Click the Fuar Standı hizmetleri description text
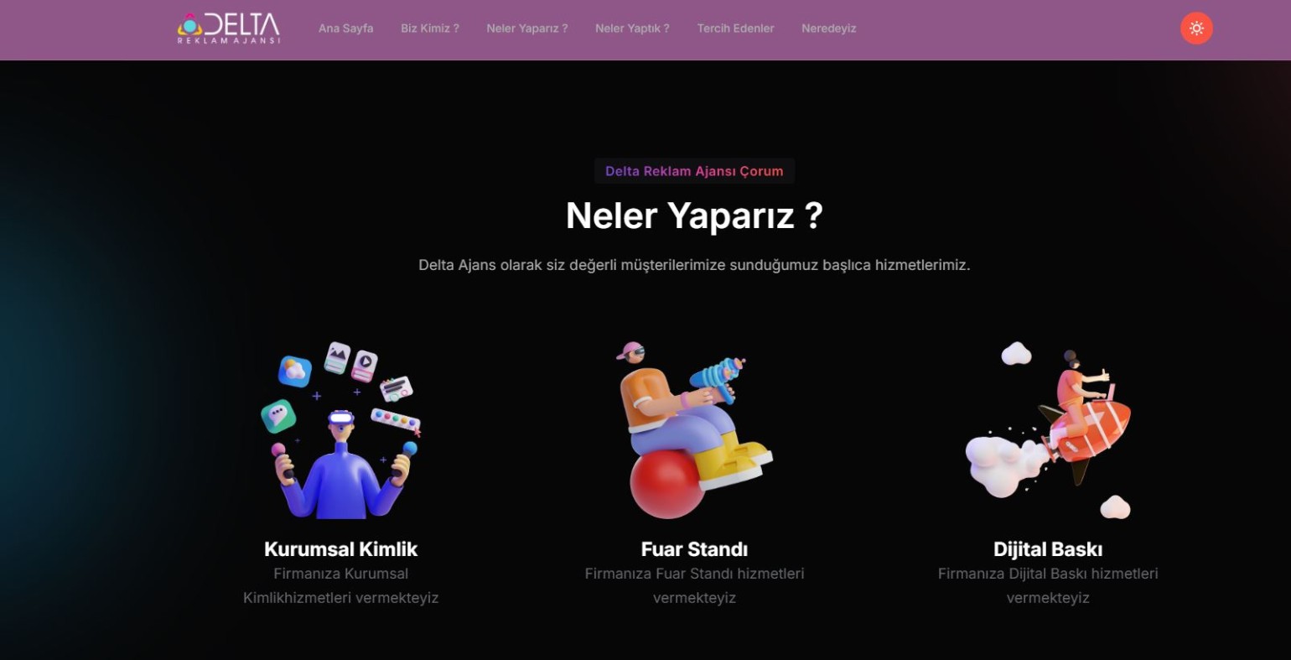This screenshot has width=1291, height=660. (x=694, y=585)
